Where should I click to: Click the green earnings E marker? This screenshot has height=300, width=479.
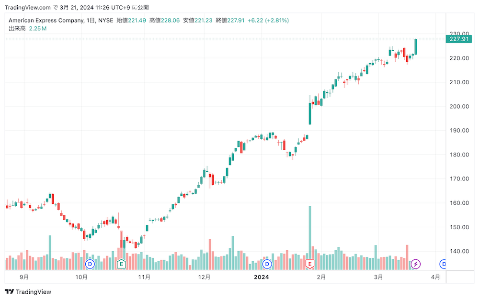[x=121, y=264]
